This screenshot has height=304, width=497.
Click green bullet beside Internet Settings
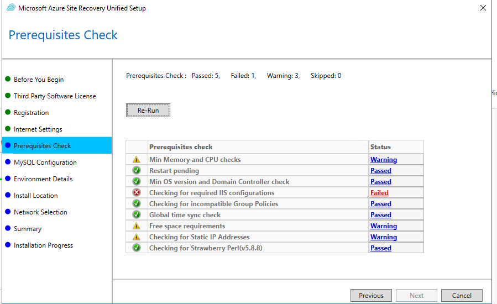tap(8, 129)
